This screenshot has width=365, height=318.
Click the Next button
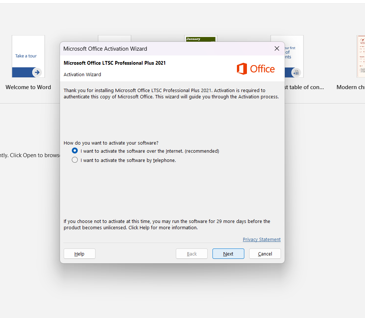[x=228, y=254]
